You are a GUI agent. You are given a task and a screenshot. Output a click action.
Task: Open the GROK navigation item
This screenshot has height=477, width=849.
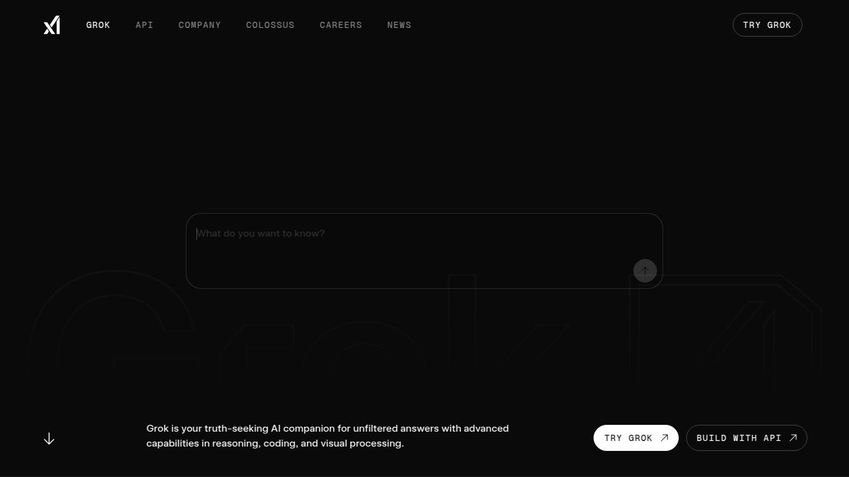pos(98,25)
